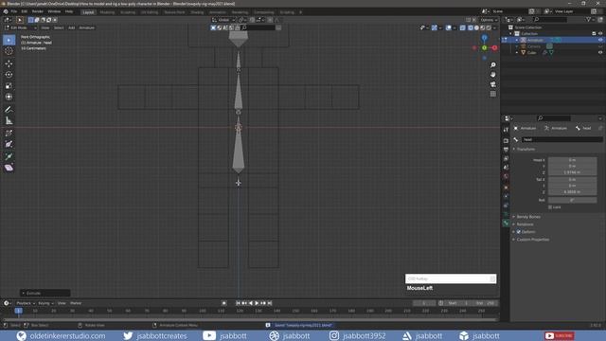Jump to the timeline end frame button
606x341 pixels.
pyautogui.click(x=270, y=303)
